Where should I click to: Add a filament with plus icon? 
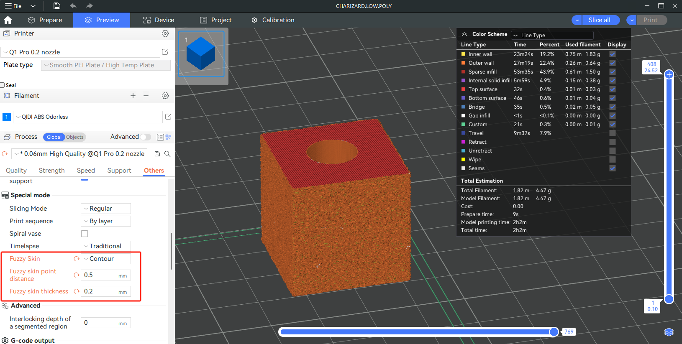[133, 96]
